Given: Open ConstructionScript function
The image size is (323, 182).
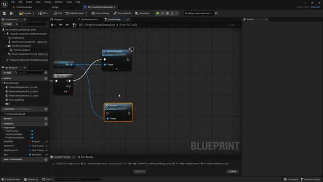Looking at the screenshot, I should tap(16, 114).
